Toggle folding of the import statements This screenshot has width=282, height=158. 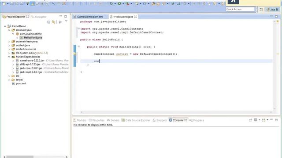point(78,29)
